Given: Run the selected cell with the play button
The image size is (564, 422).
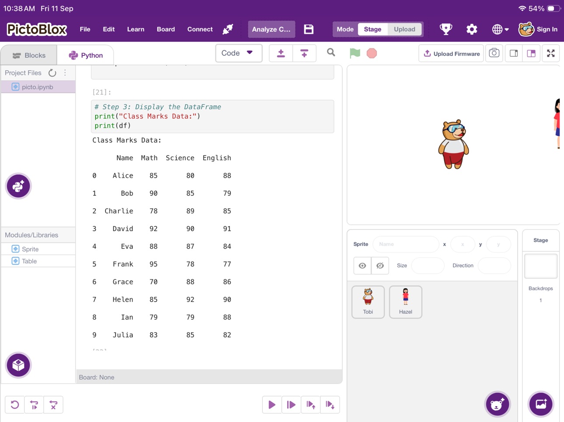Looking at the screenshot, I should click(272, 405).
